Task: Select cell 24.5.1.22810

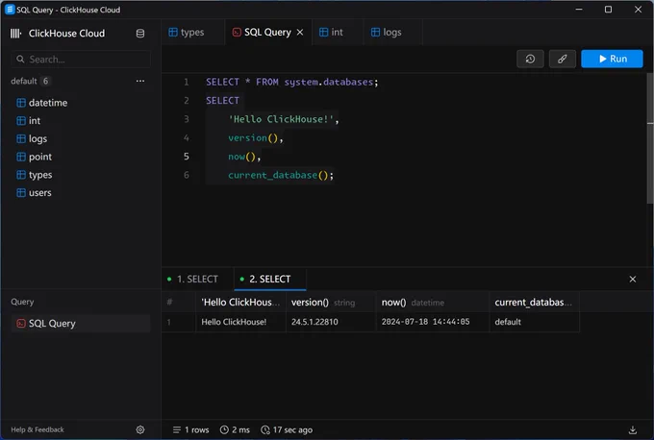Action: (331, 322)
